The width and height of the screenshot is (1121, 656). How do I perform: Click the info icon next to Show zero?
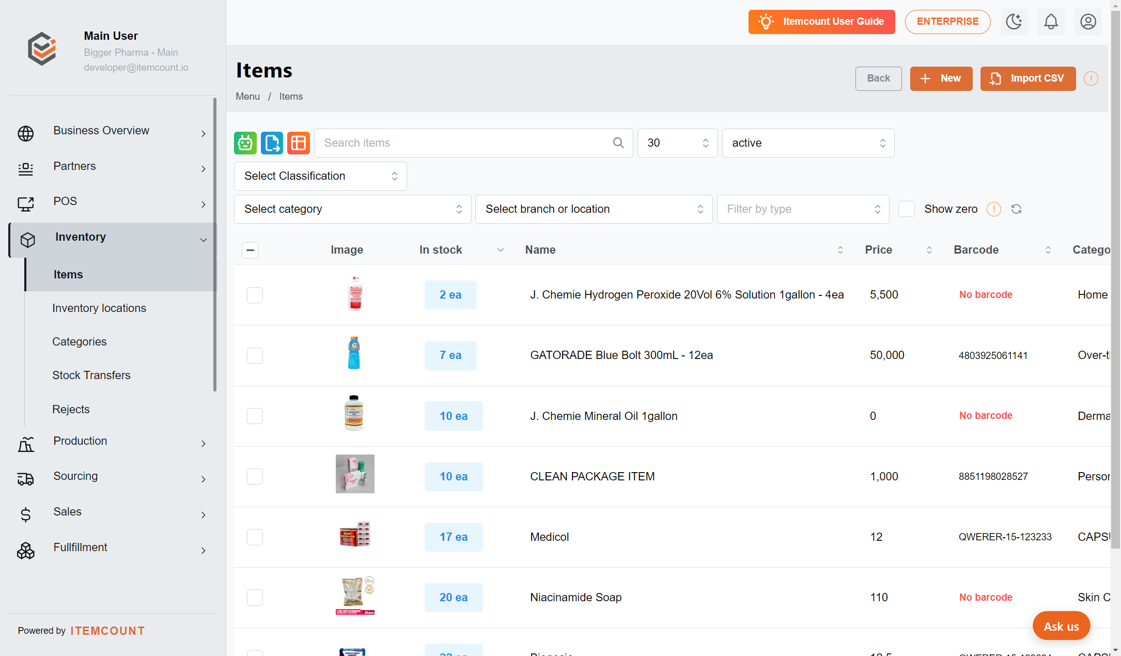[x=994, y=209]
